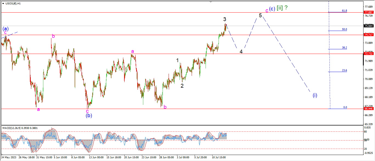The width and height of the screenshot is (375, 161).
Task: Select the red 74.717 price tag
Action: 368,35
